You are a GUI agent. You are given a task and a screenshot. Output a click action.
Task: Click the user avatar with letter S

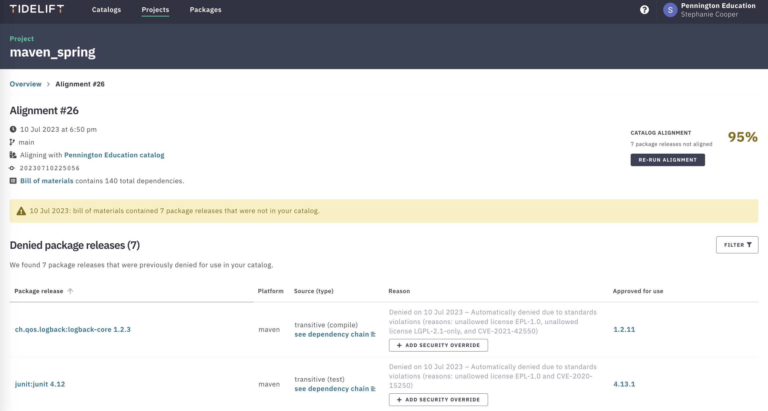tap(670, 10)
